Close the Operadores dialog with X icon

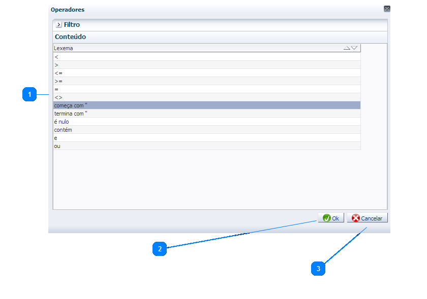[387, 9]
